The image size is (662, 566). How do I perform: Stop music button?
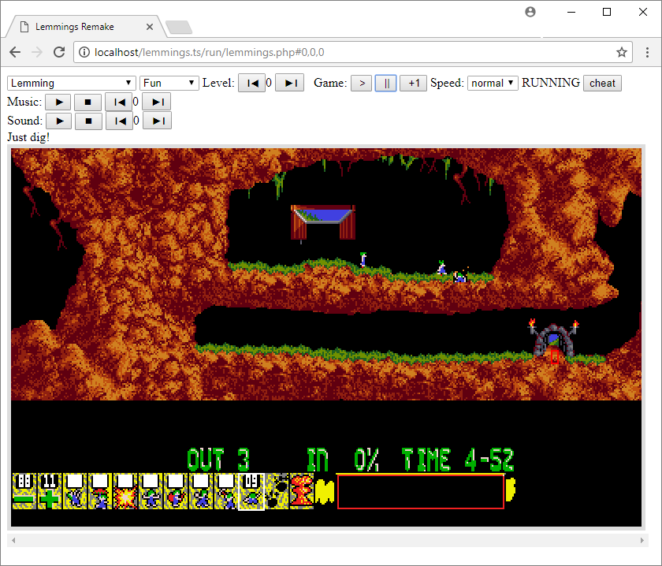click(87, 102)
